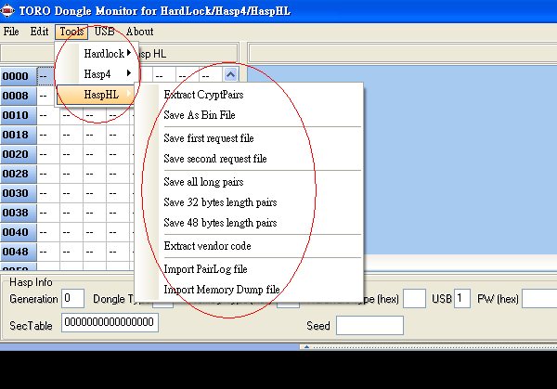The image size is (557, 389).
Task: Click the FW (hex) input field
Action: coord(539,298)
